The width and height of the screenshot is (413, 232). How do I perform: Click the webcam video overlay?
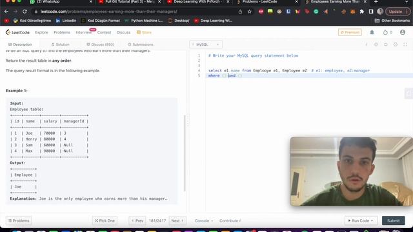coord(351,171)
